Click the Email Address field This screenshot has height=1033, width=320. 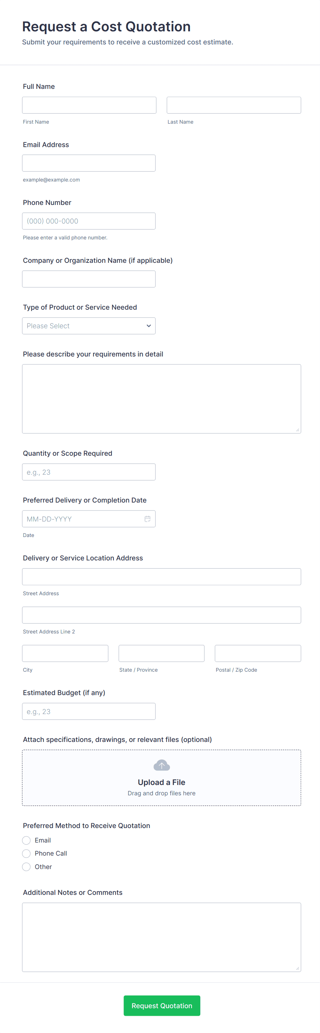[x=88, y=163]
